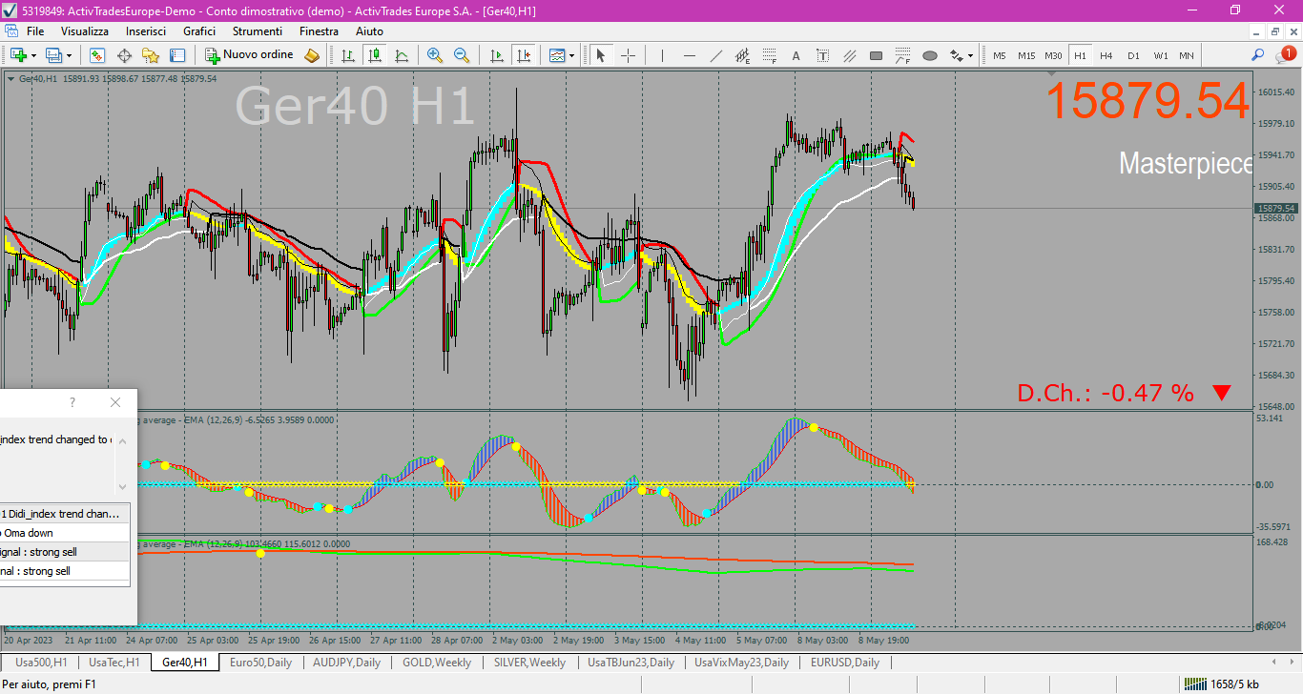Open the File menu
Image resolution: width=1303 pixels, height=694 pixels.
pyautogui.click(x=35, y=31)
